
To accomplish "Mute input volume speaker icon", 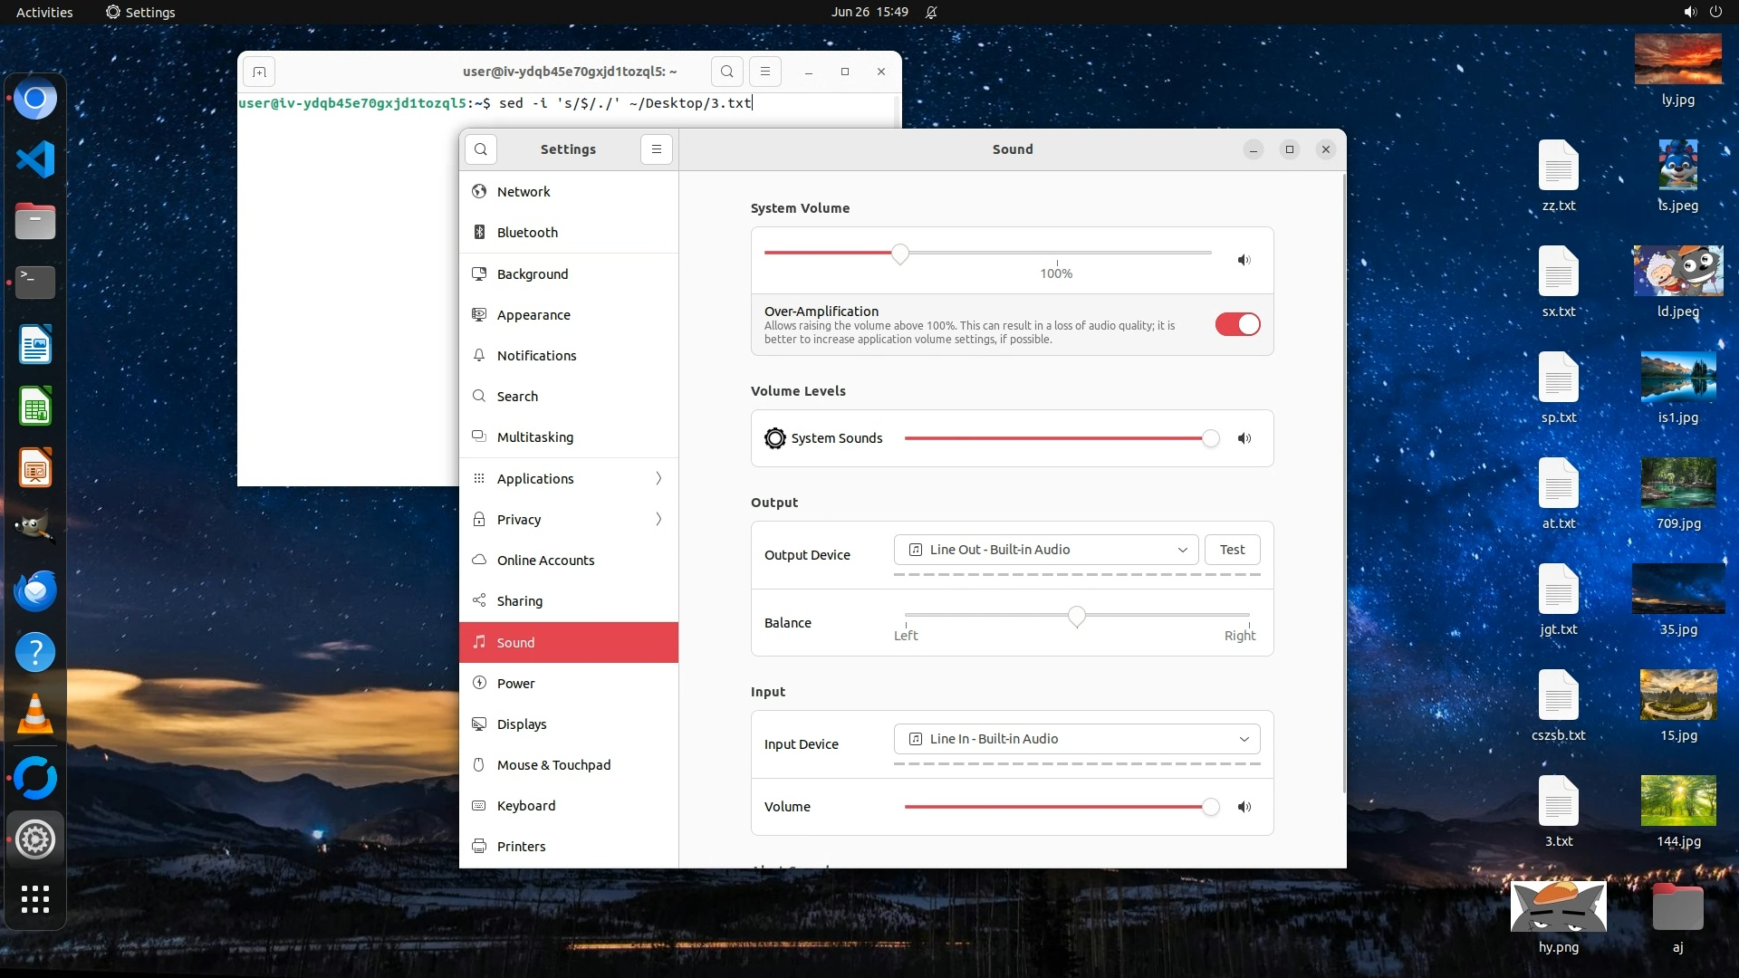I will (x=1244, y=807).
